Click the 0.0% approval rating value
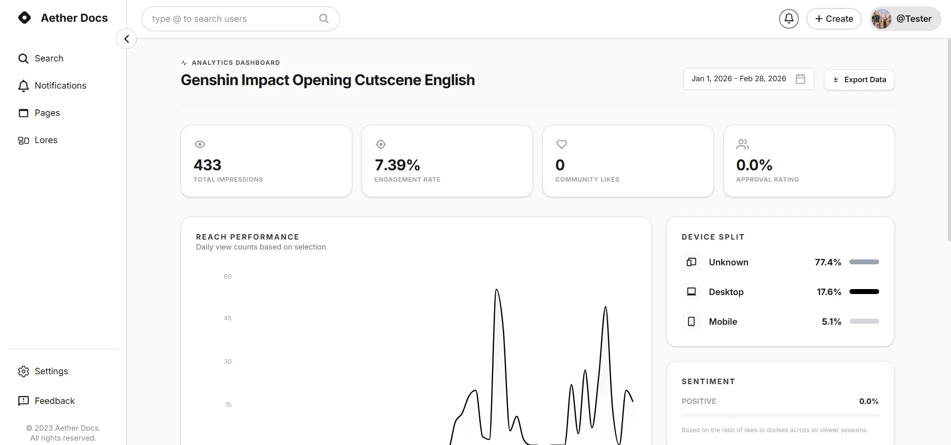The image size is (951, 445). [x=754, y=165]
